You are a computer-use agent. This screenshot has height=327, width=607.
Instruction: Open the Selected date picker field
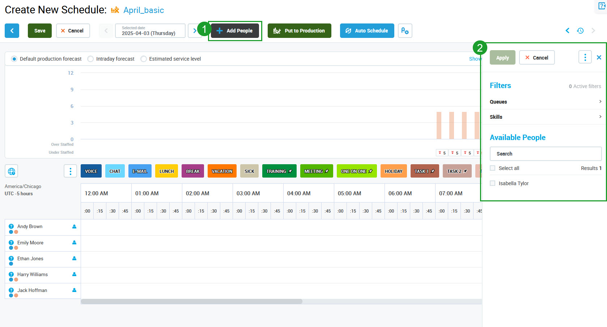[x=150, y=31]
